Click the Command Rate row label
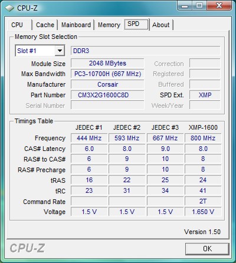This screenshot has width=236, height=263. click(44, 202)
